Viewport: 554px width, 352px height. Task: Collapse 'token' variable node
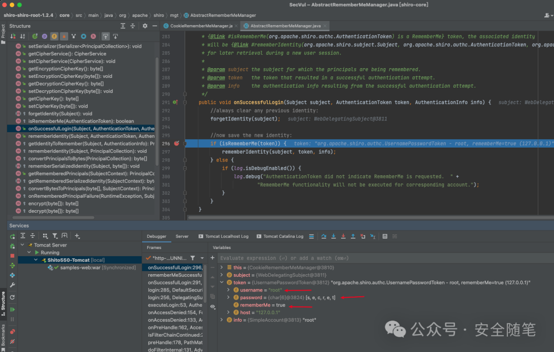[x=222, y=282]
